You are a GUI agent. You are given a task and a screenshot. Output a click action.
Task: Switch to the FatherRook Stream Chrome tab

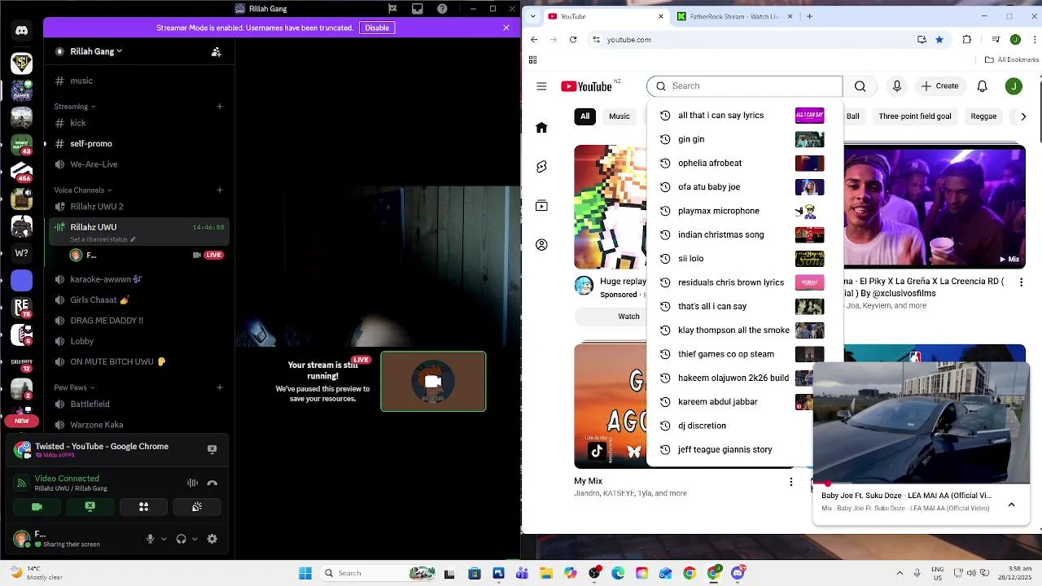[734, 16]
